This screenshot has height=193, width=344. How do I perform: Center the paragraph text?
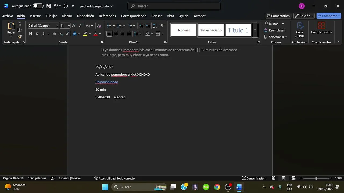[116, 34]
